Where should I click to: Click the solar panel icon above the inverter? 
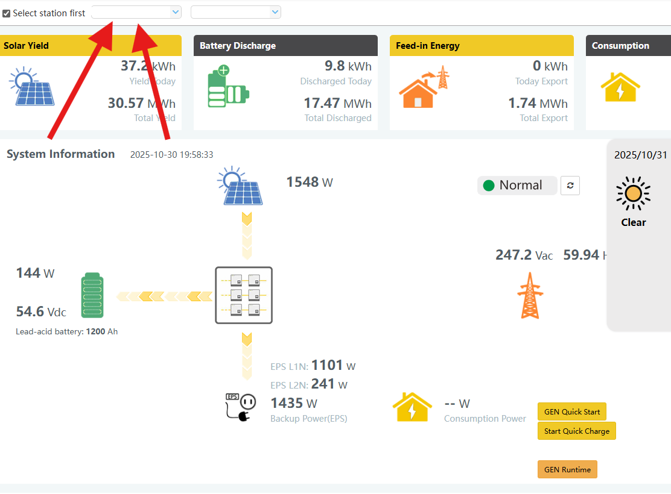point(240,187)
